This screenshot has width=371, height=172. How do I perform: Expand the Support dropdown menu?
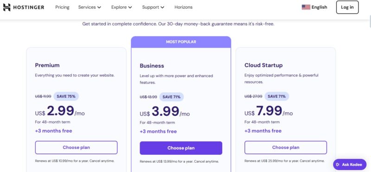[x=153, y=7]
